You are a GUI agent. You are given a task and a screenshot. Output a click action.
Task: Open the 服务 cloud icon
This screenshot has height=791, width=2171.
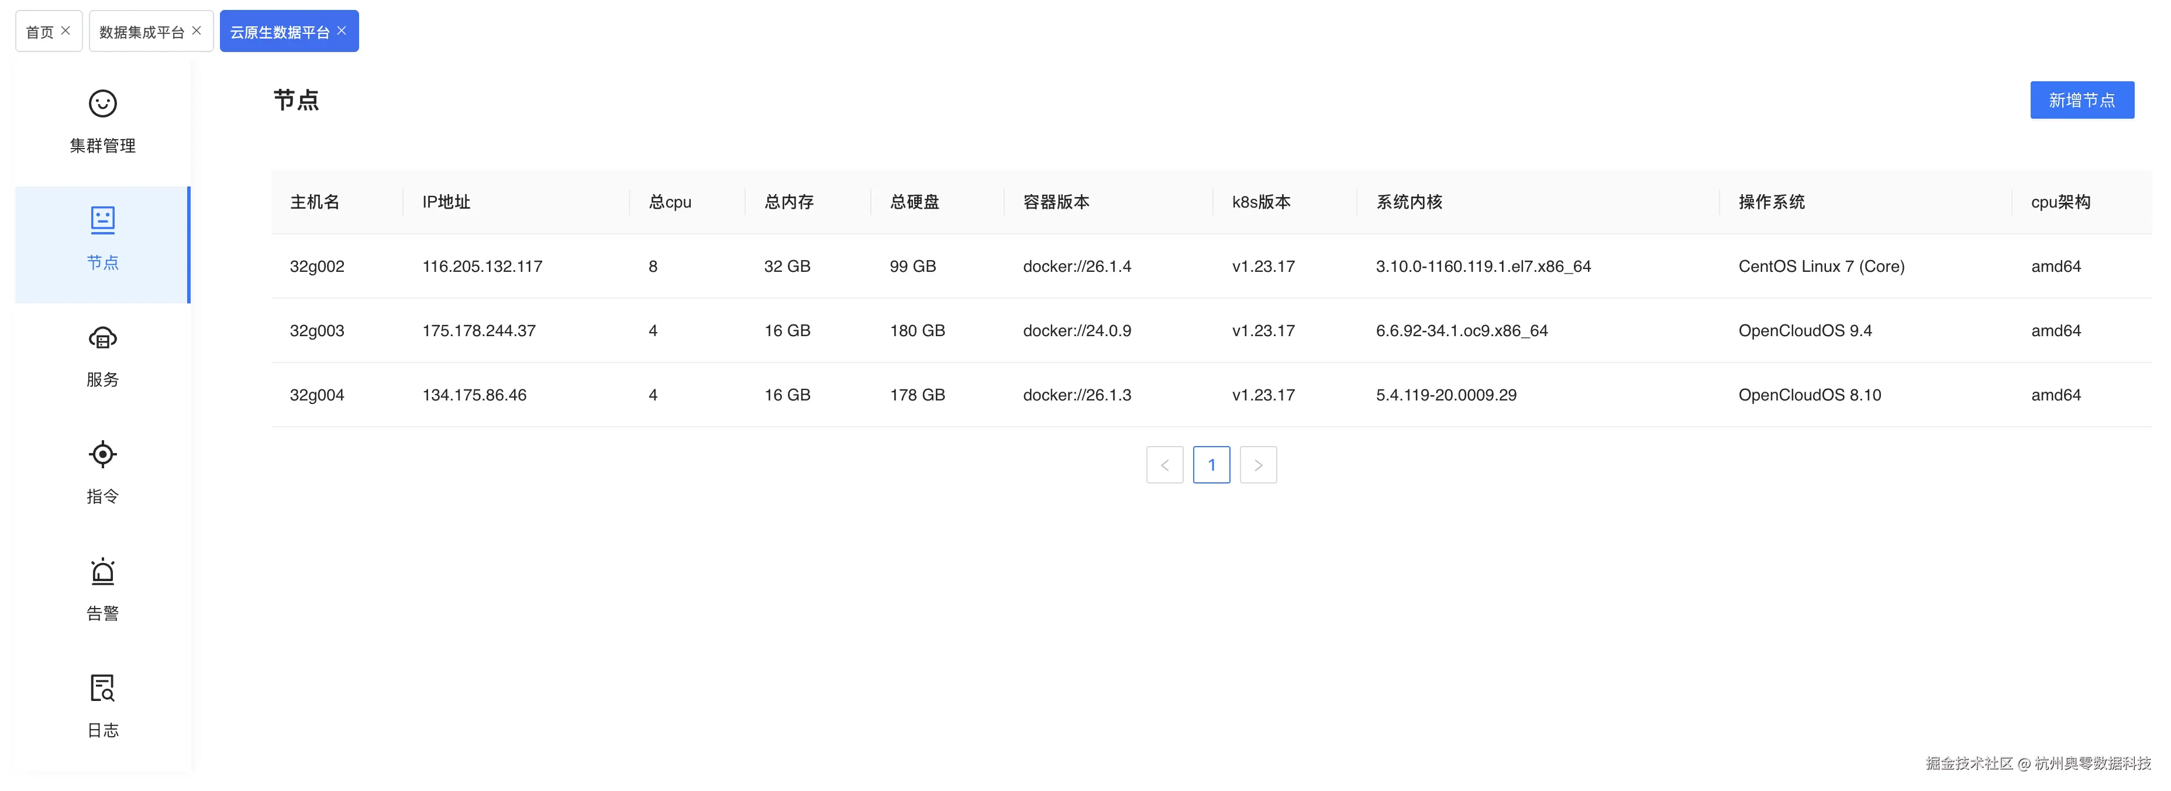coord(102,338)
